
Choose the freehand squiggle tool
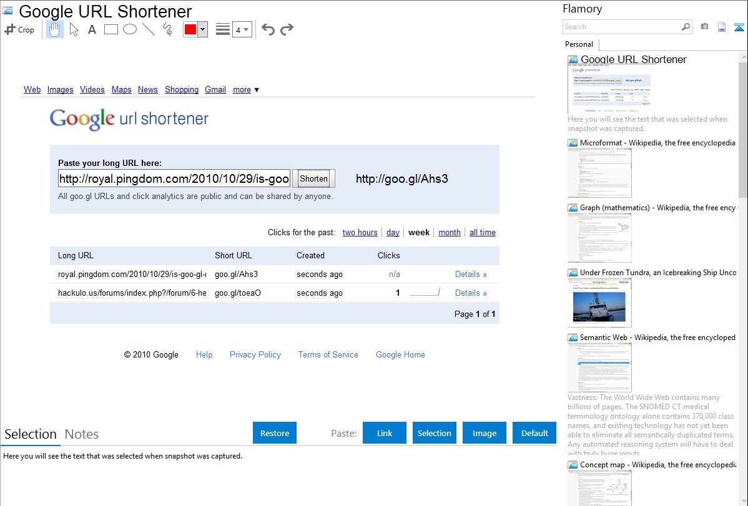pyautogui.click(x=167, y=29)
